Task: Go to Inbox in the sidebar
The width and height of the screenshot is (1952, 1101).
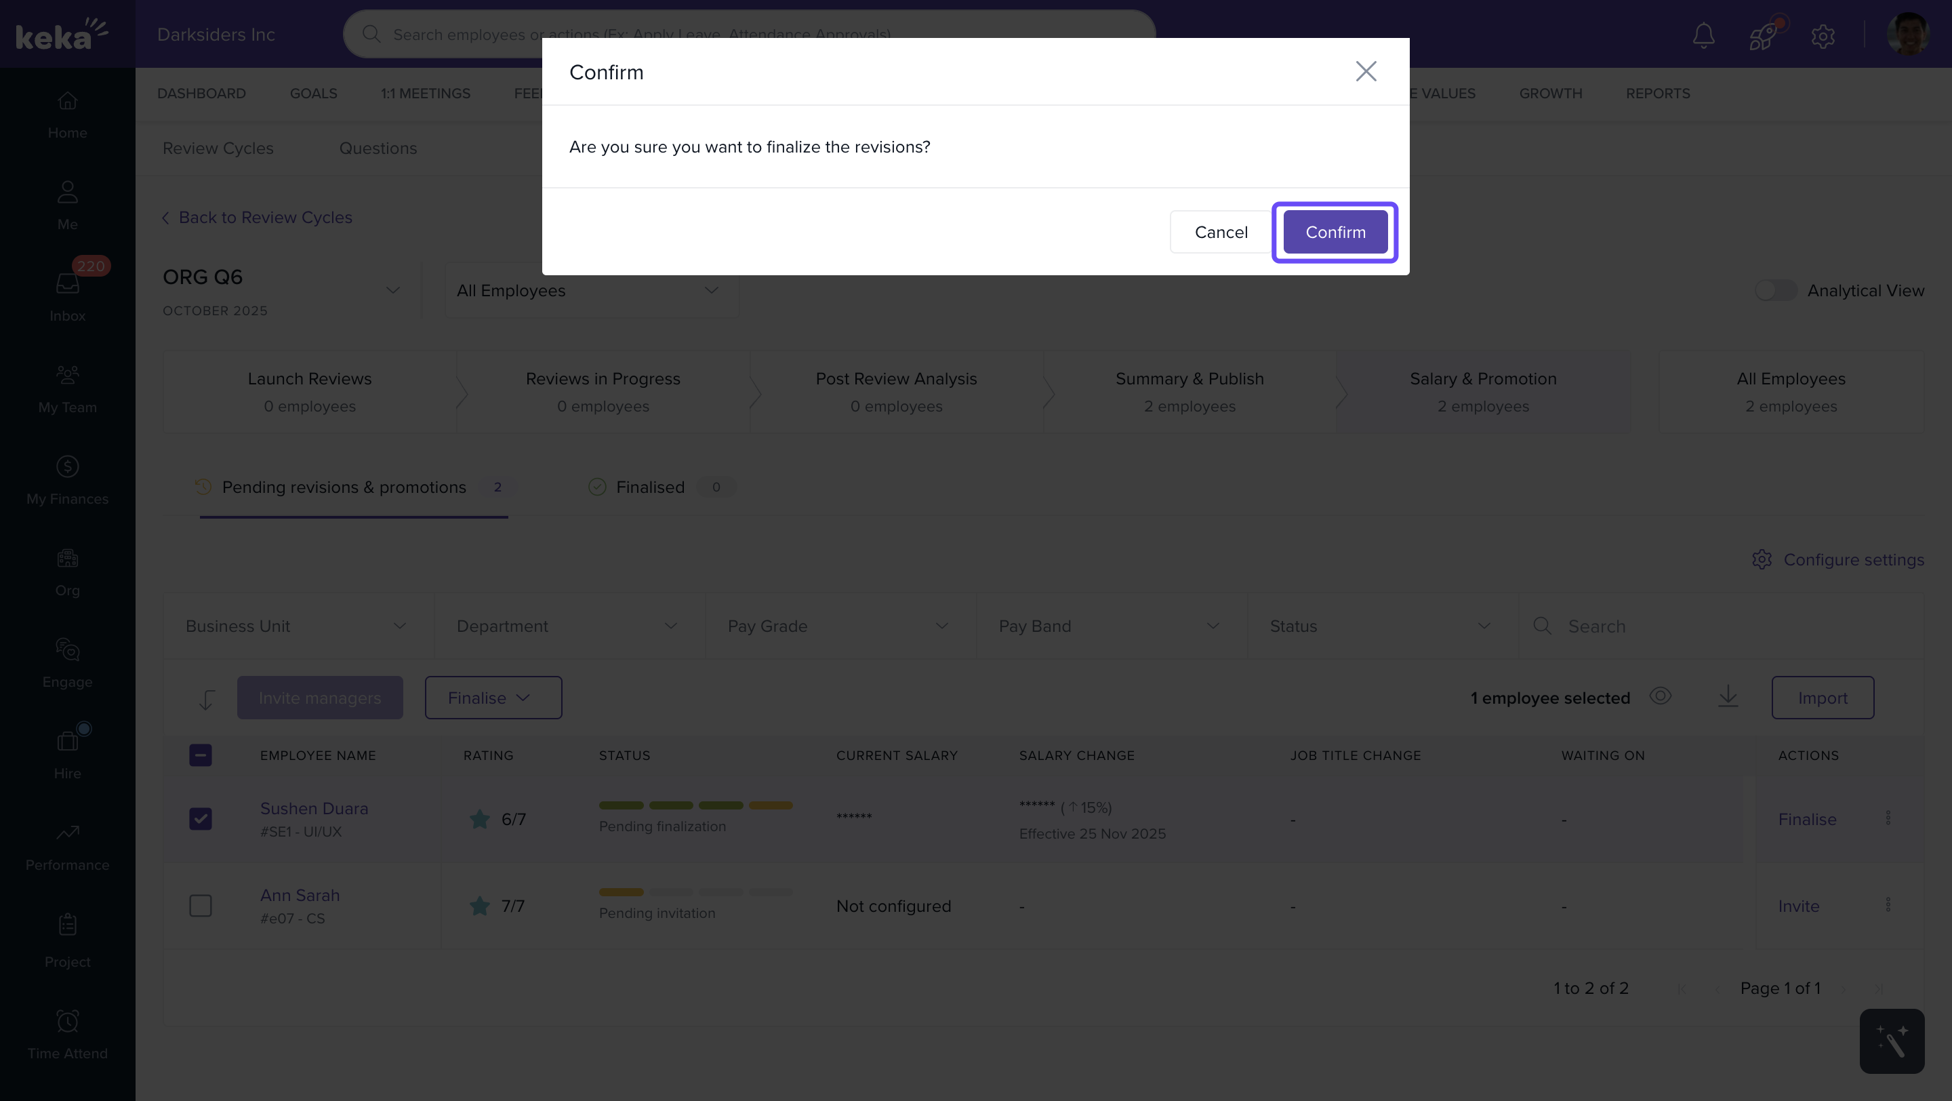Action: coord(68,296)
